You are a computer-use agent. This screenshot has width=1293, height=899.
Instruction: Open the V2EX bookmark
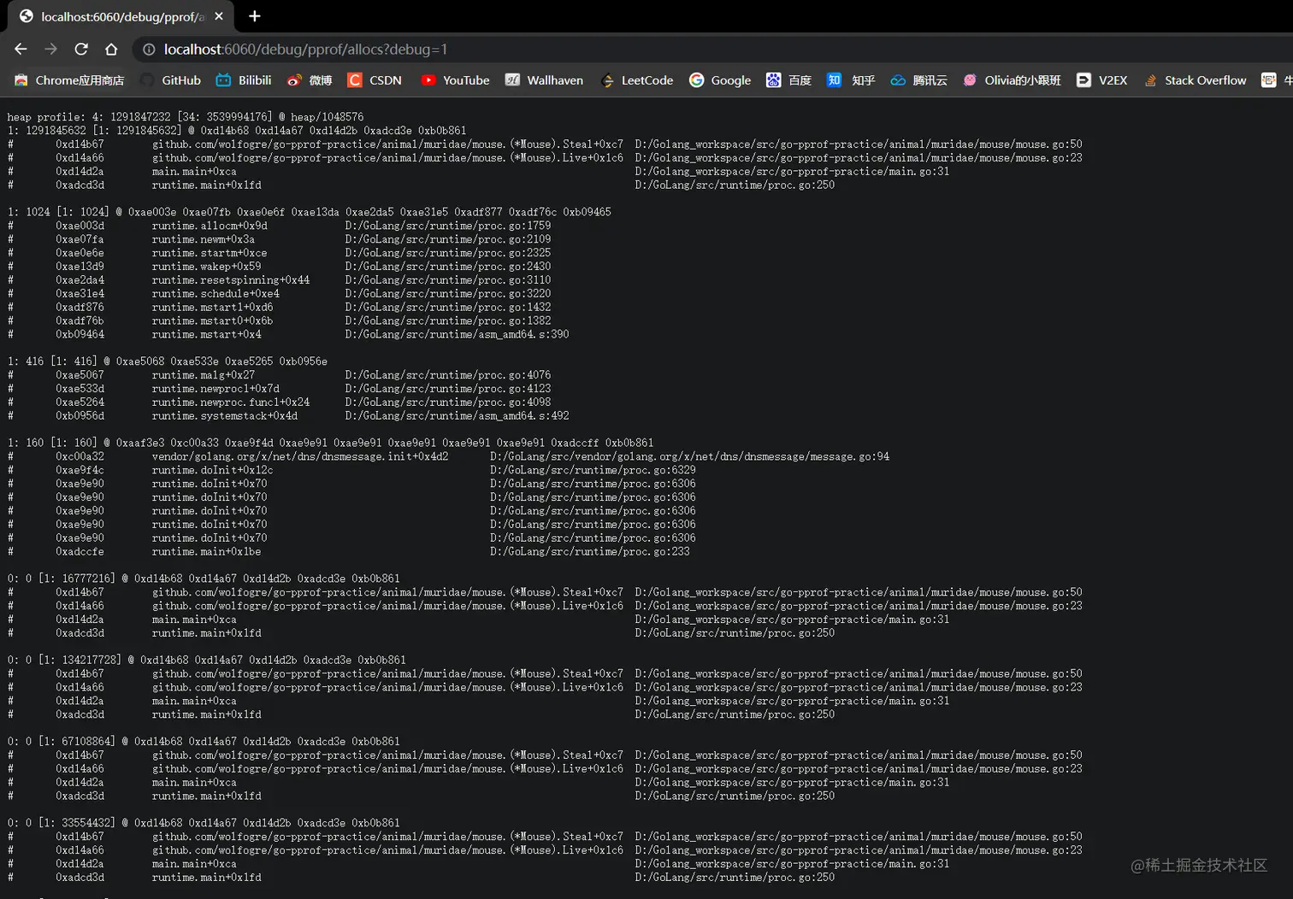coord(1101,80)
